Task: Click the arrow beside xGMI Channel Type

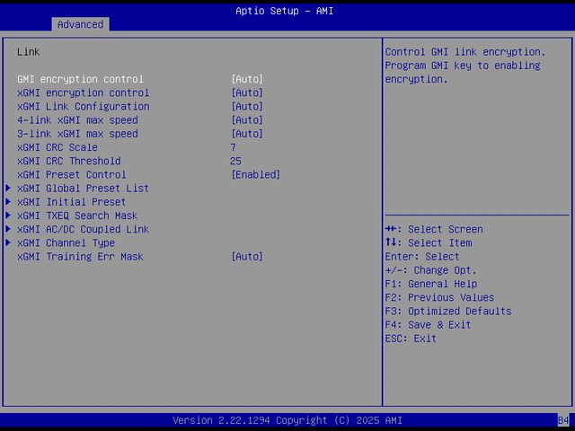Action: click(8, 243)
